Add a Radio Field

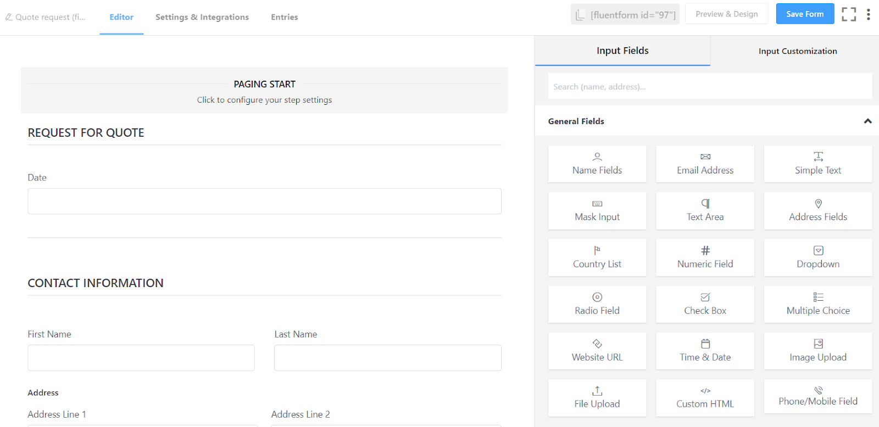click(x=597, y=304)
